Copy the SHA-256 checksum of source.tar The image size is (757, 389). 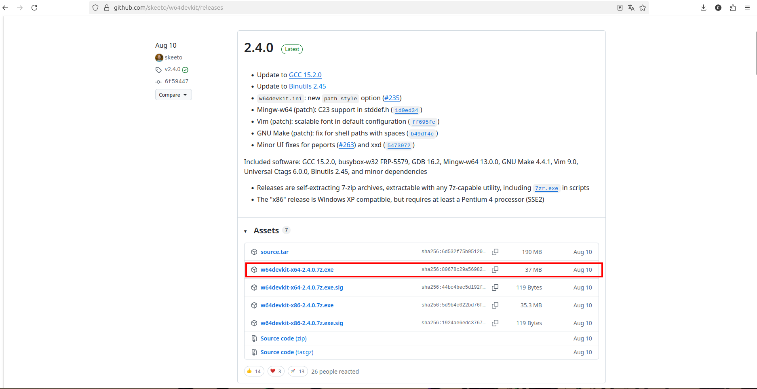pos(495,252)
